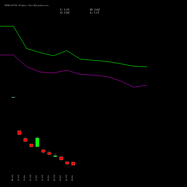
Task: Click the '20 Feb' date axis label
Action: click(x=54, y=178)
